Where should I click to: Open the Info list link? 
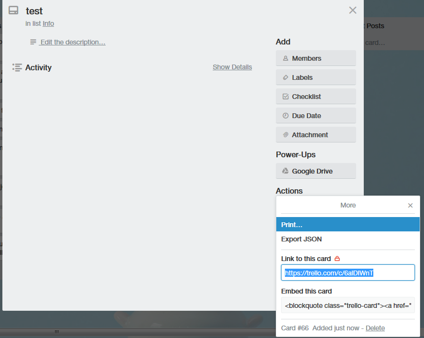point(48,23)
